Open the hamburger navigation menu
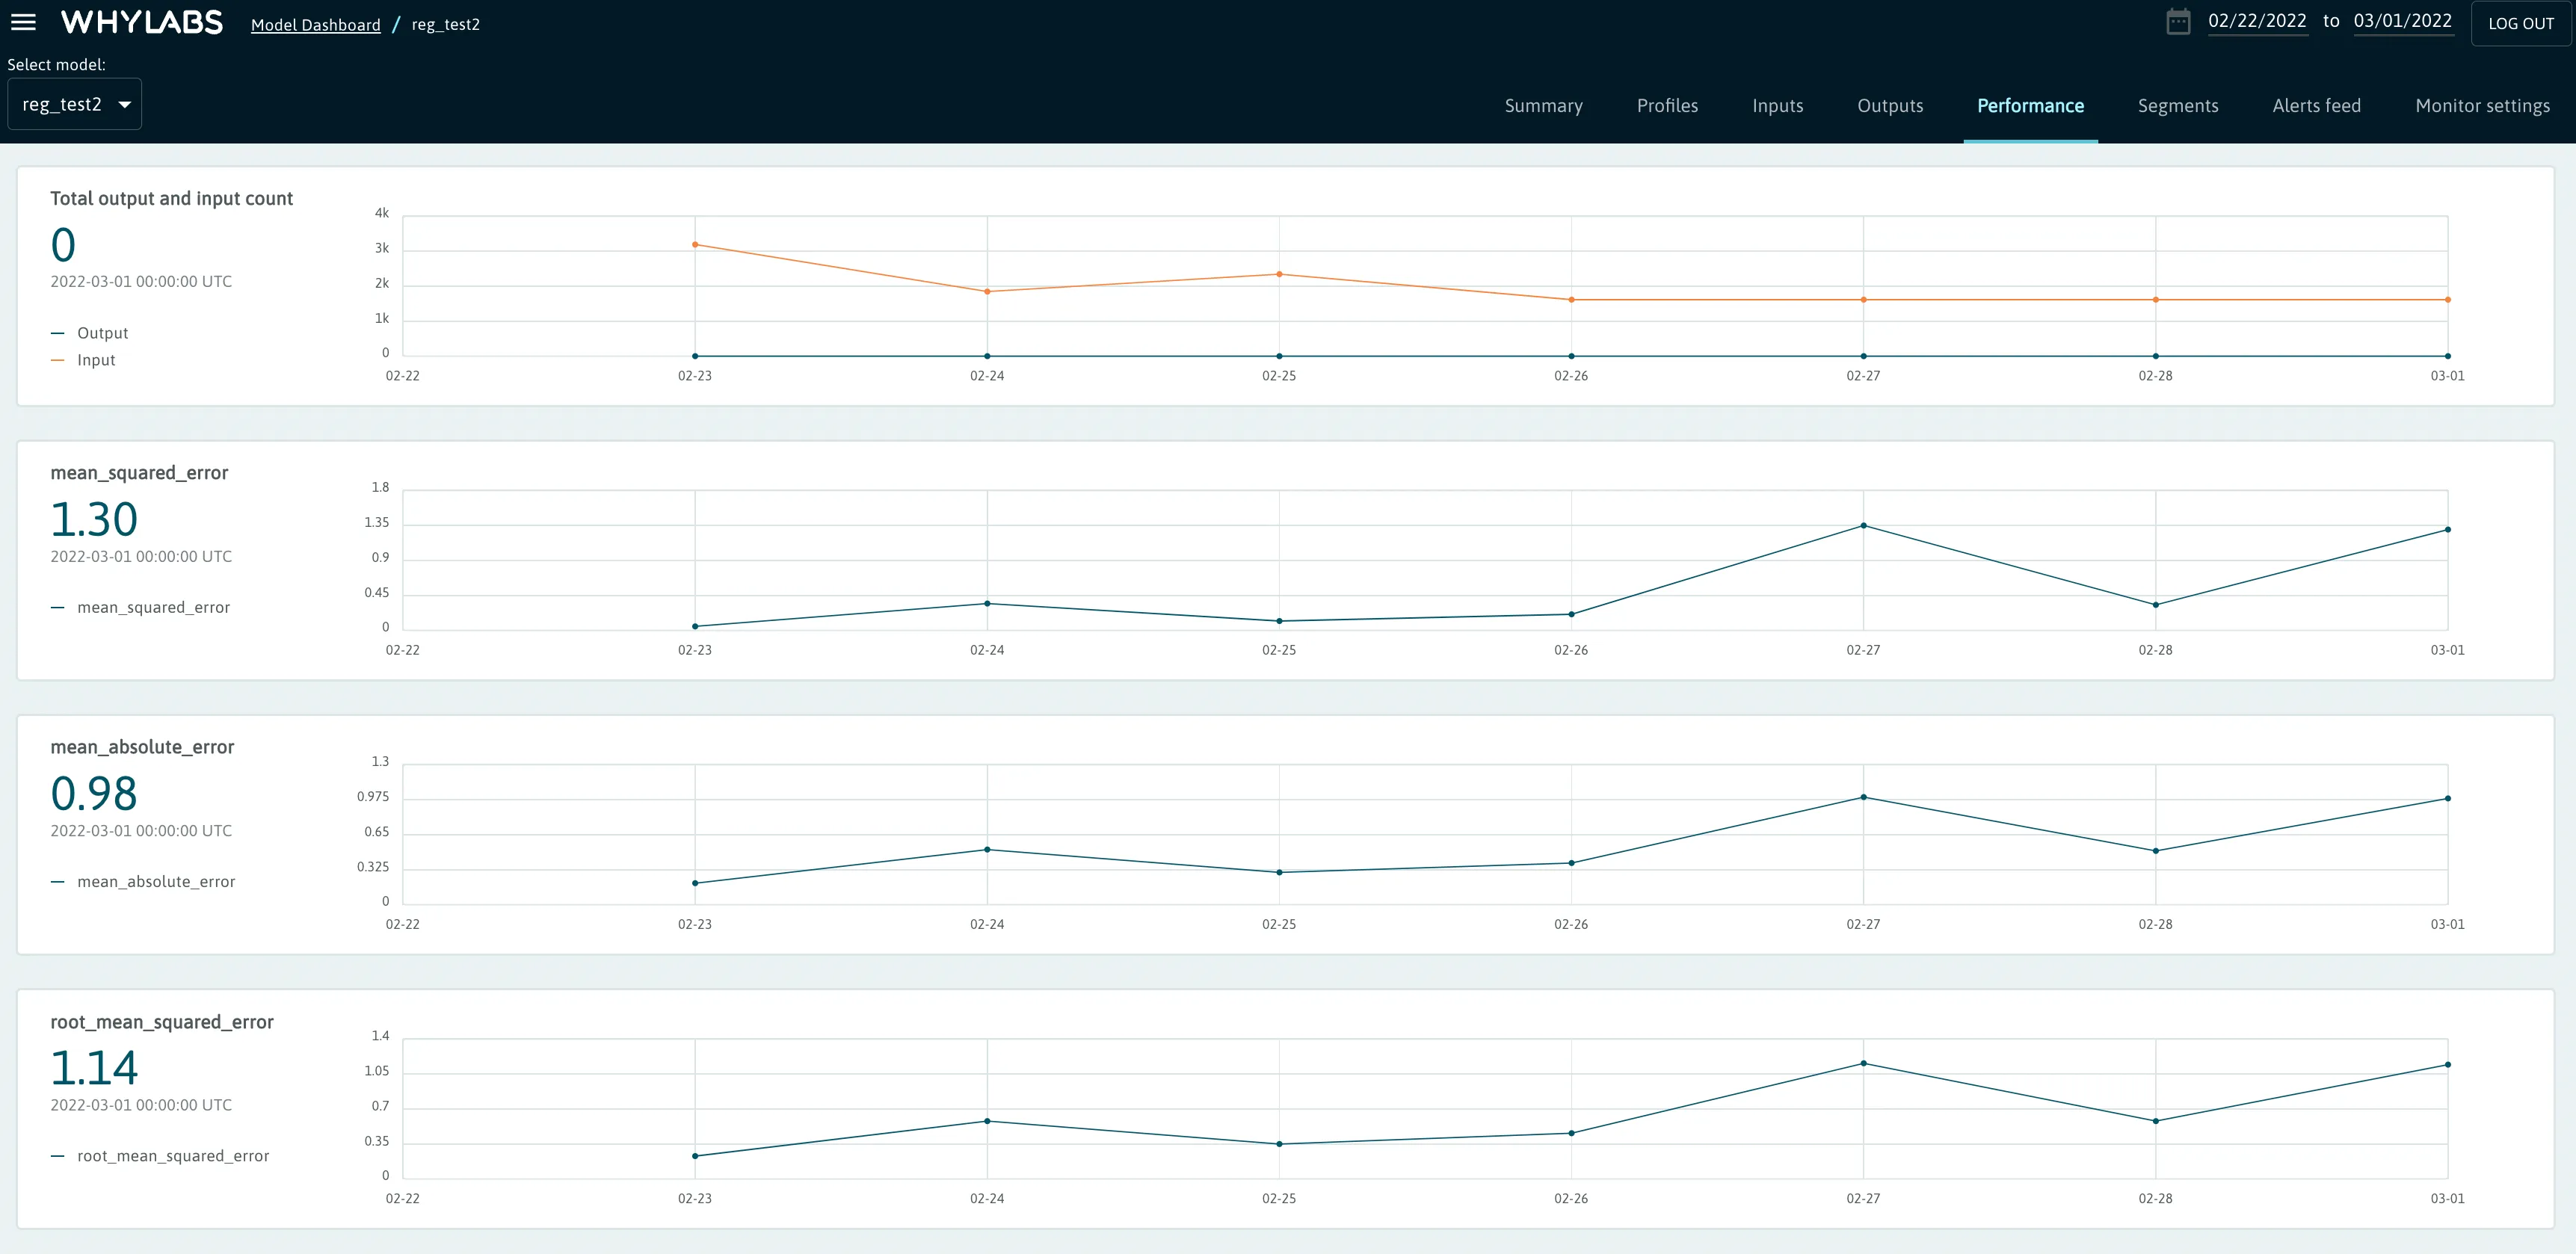2576x1254 pixels. [23, 22]
